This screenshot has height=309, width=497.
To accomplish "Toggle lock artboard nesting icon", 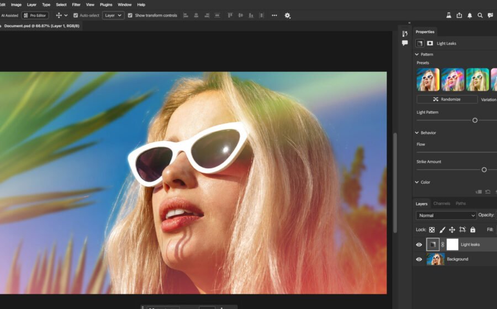I will click(x=462, y=230).
